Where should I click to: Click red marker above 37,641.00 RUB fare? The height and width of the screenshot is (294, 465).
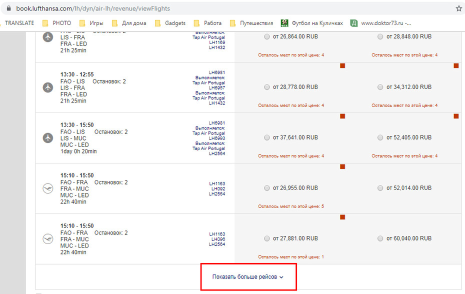click(x=342, y=116)
